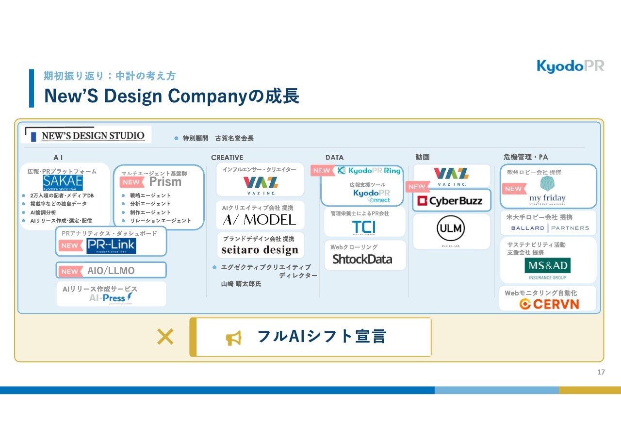Select the SAKAE logo
The width and height of the screenshot is (621, 439).
click(x=63, y=183)
